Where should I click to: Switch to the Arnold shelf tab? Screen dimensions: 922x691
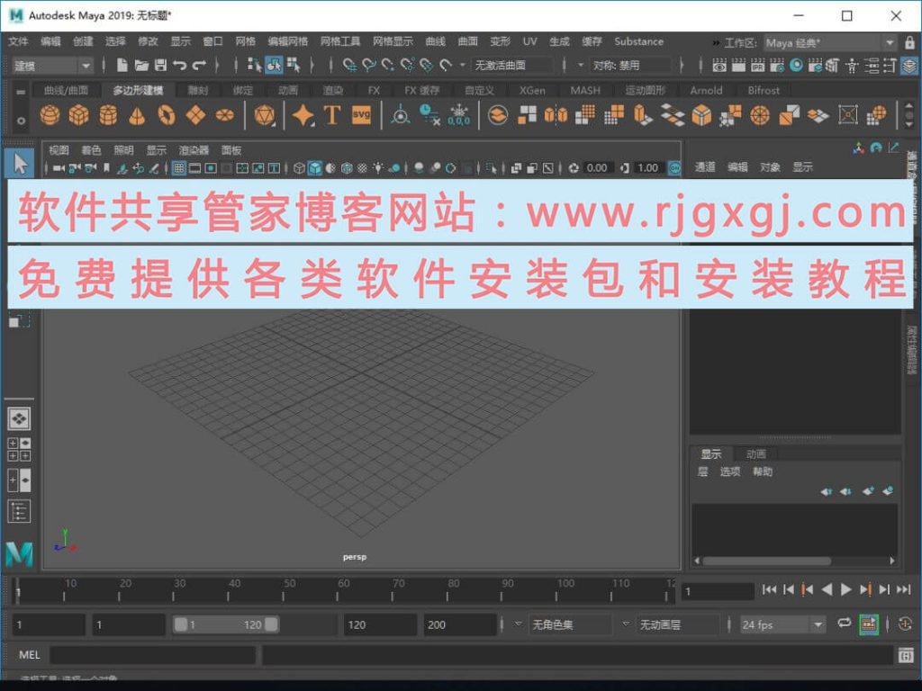[706, 90]
